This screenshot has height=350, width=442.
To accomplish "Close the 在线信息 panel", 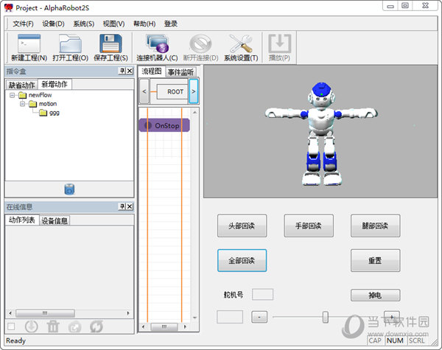I will pyautogui.click(x=130, y=207).
